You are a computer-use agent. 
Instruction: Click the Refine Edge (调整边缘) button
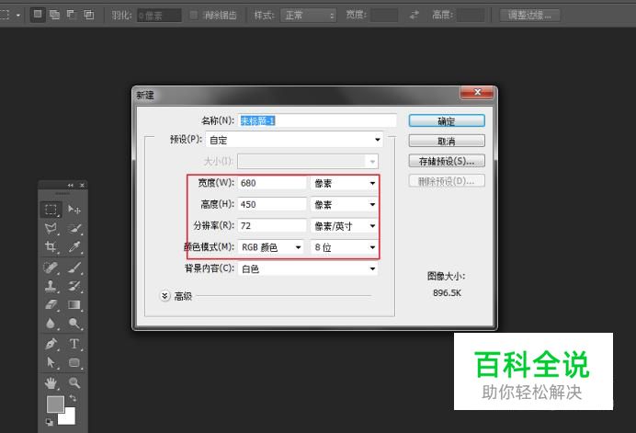coord(529,16)
